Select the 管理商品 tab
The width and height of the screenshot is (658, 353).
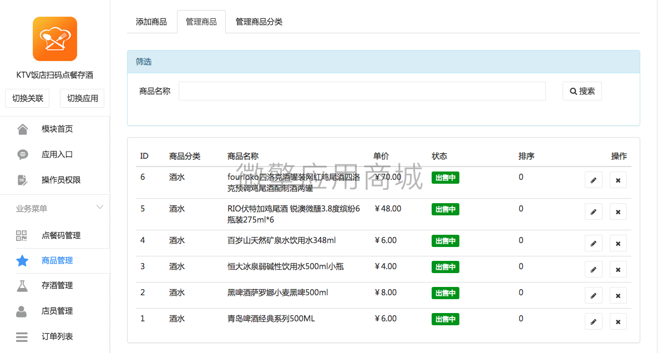(x=201, y=22)
